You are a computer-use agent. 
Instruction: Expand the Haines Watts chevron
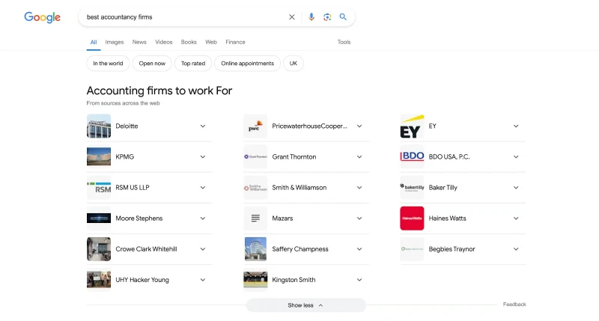pos(516,218)
